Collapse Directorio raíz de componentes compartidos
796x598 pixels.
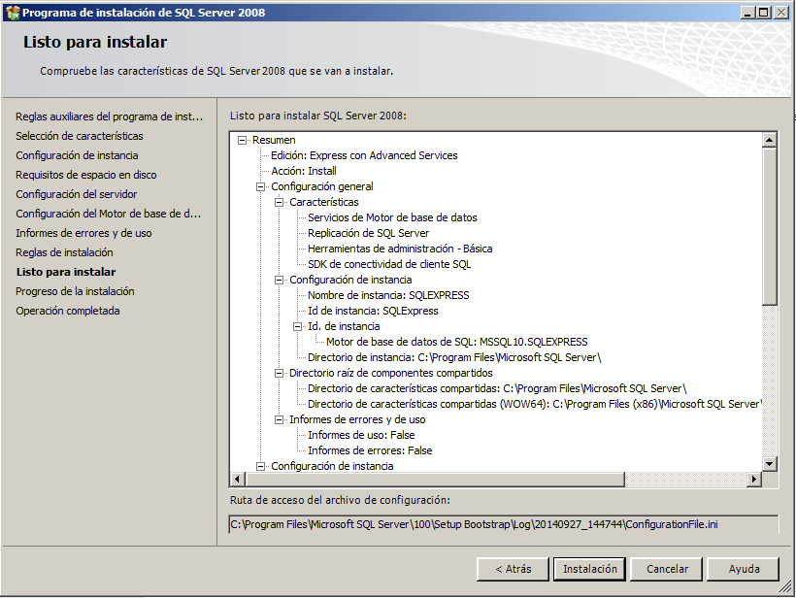(280, 373)
